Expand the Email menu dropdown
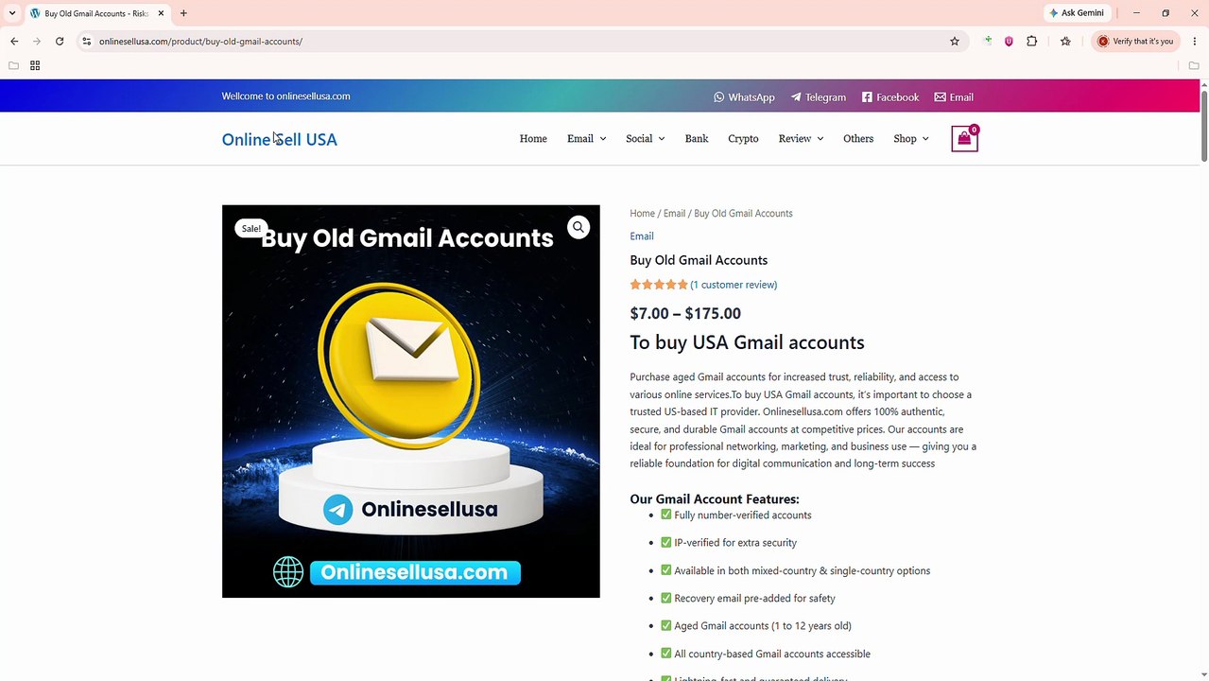This screenshot has height=681, width=1209. tap(586, 138)
